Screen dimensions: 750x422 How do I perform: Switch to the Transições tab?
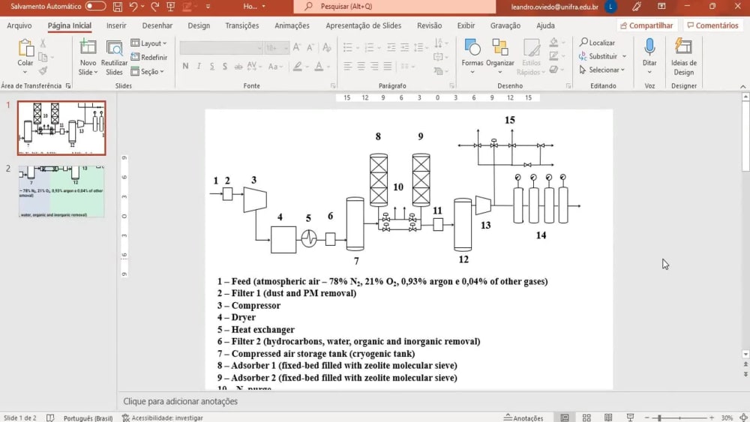(242, 25)
